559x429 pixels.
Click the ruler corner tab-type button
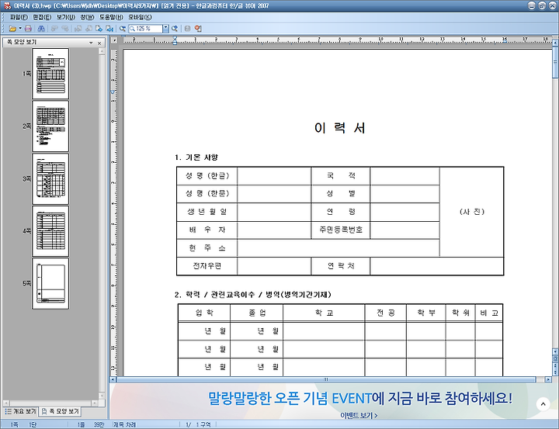[114, 40]
